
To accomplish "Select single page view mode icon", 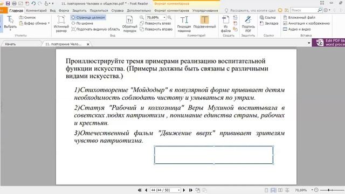I will pos(266,190).
